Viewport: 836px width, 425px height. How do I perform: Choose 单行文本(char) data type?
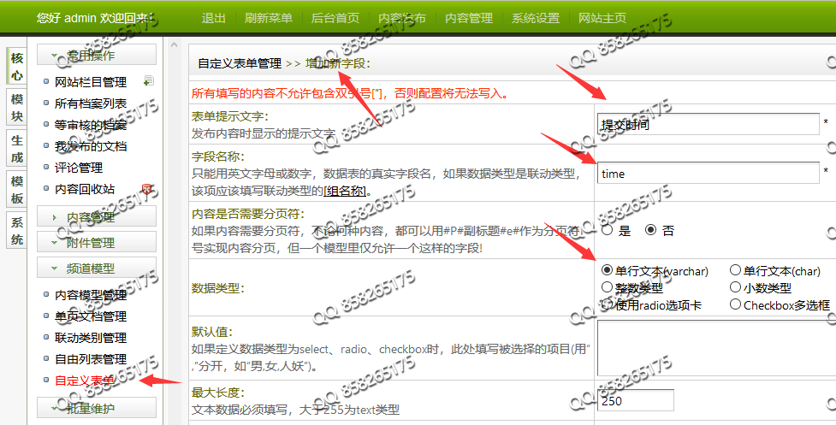click(x=735, y=270)
